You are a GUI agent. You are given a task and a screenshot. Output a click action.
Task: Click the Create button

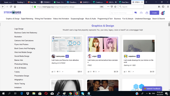click(x=154, y=13)
